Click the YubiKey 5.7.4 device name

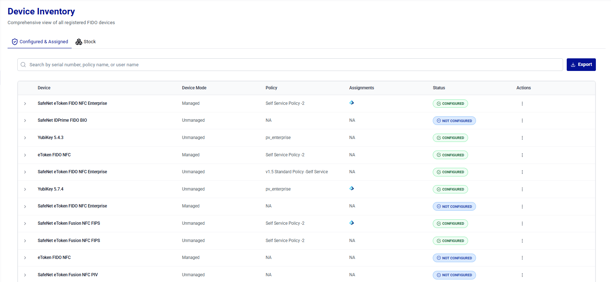point(50,189)
